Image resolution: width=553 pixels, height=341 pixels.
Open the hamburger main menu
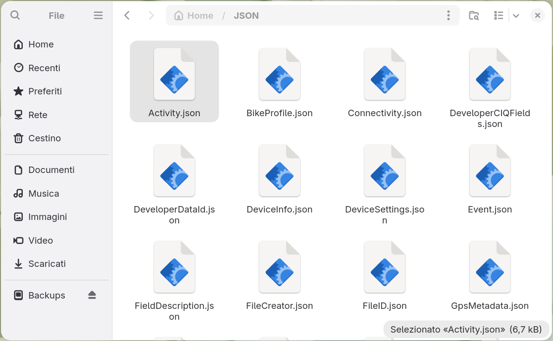click(98, 15)
